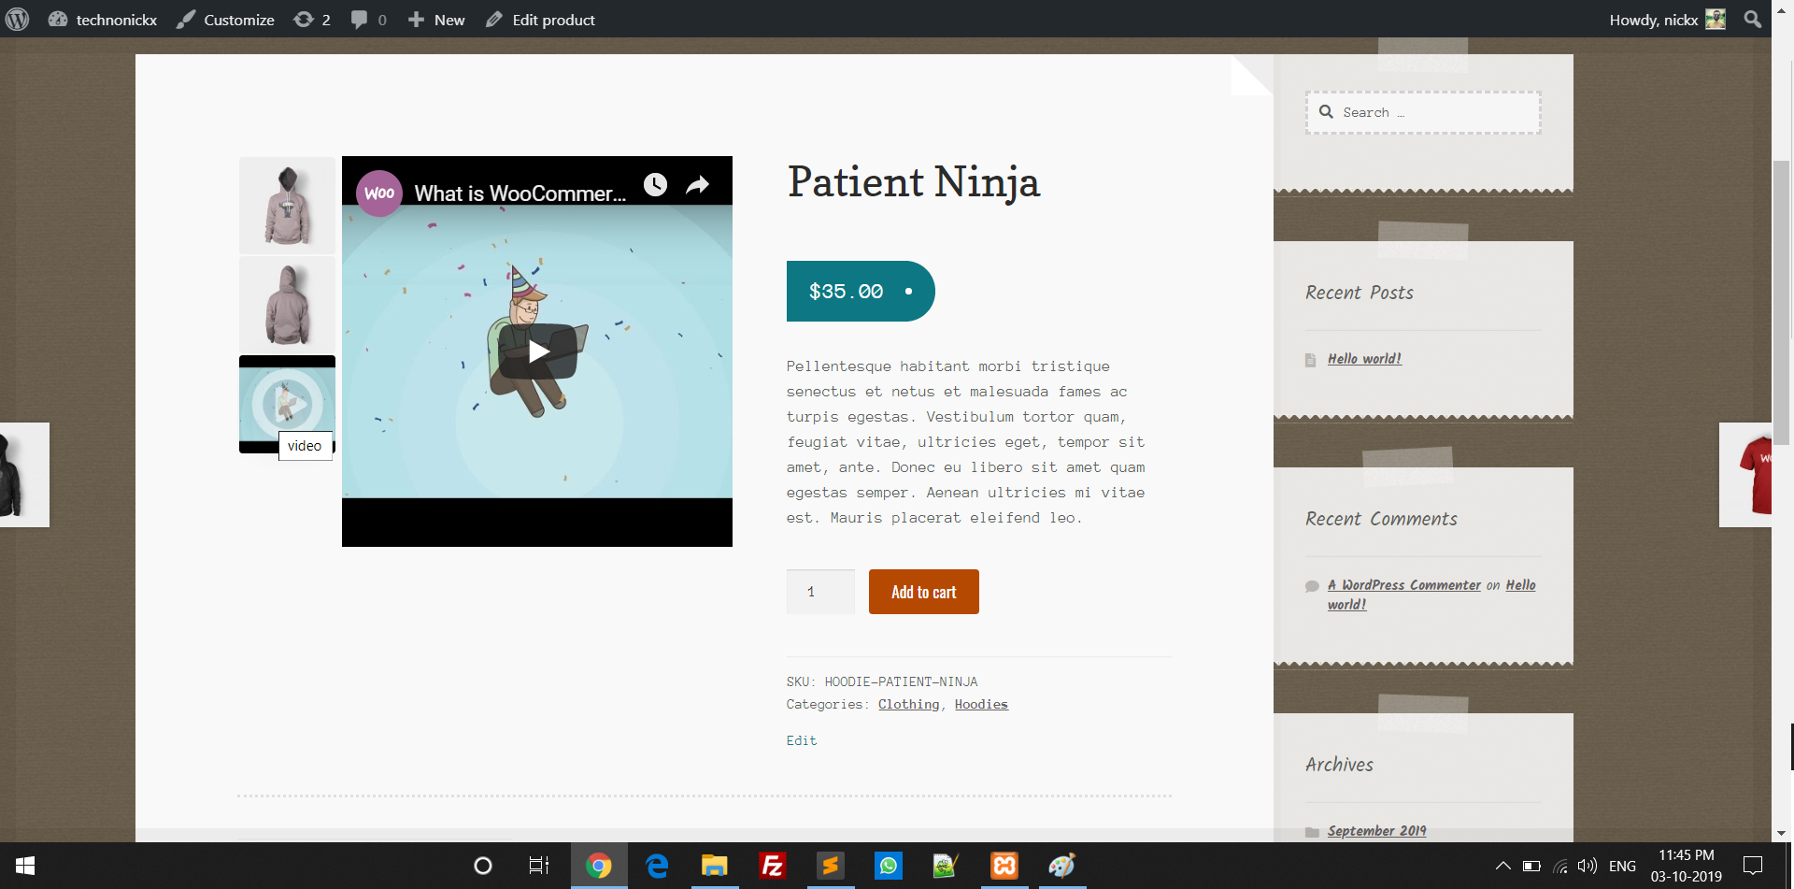Open the Paint app from taskbar

pos(1061,866)
